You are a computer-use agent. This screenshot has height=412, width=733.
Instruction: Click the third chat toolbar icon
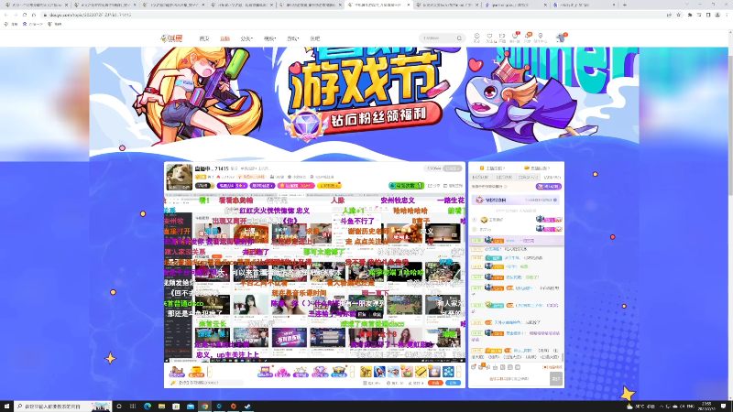click(488, 367)
